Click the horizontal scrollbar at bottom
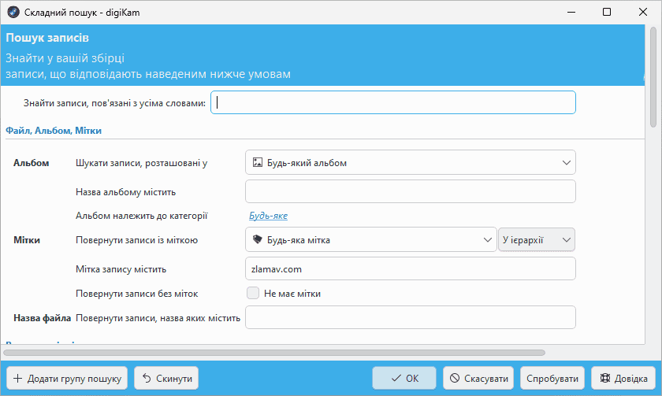 pos(274,353)
